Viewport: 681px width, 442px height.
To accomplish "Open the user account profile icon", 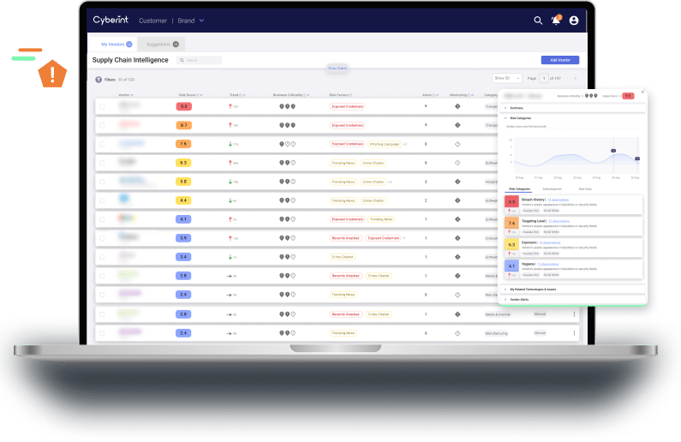I will [x=574, y=21].
